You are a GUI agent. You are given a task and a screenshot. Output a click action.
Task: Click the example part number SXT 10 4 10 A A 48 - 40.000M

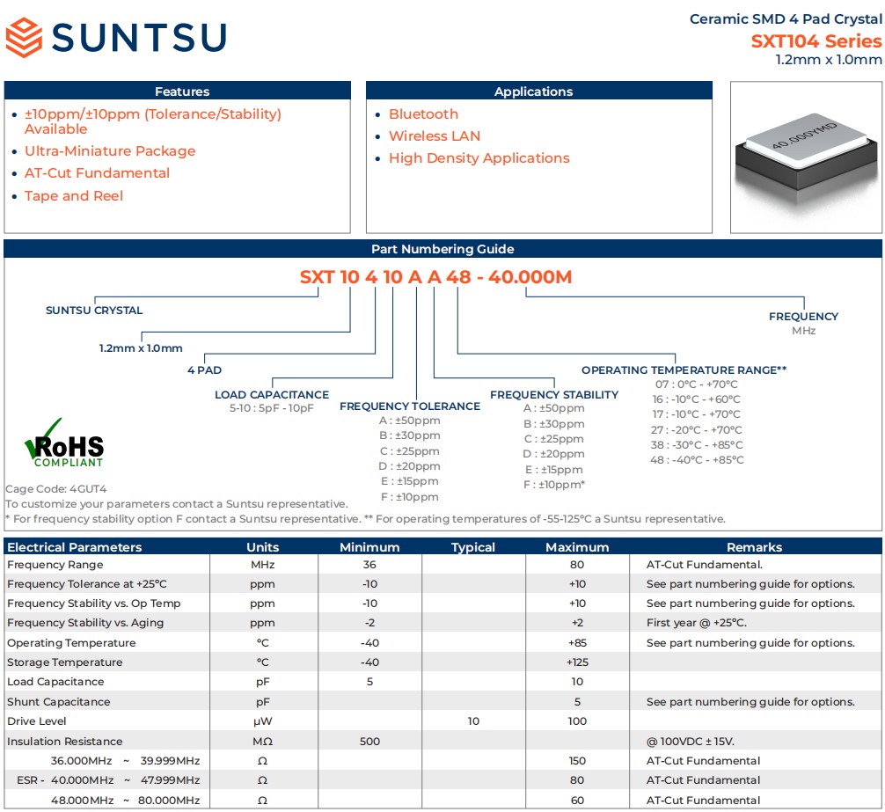(x=435, y=276)
